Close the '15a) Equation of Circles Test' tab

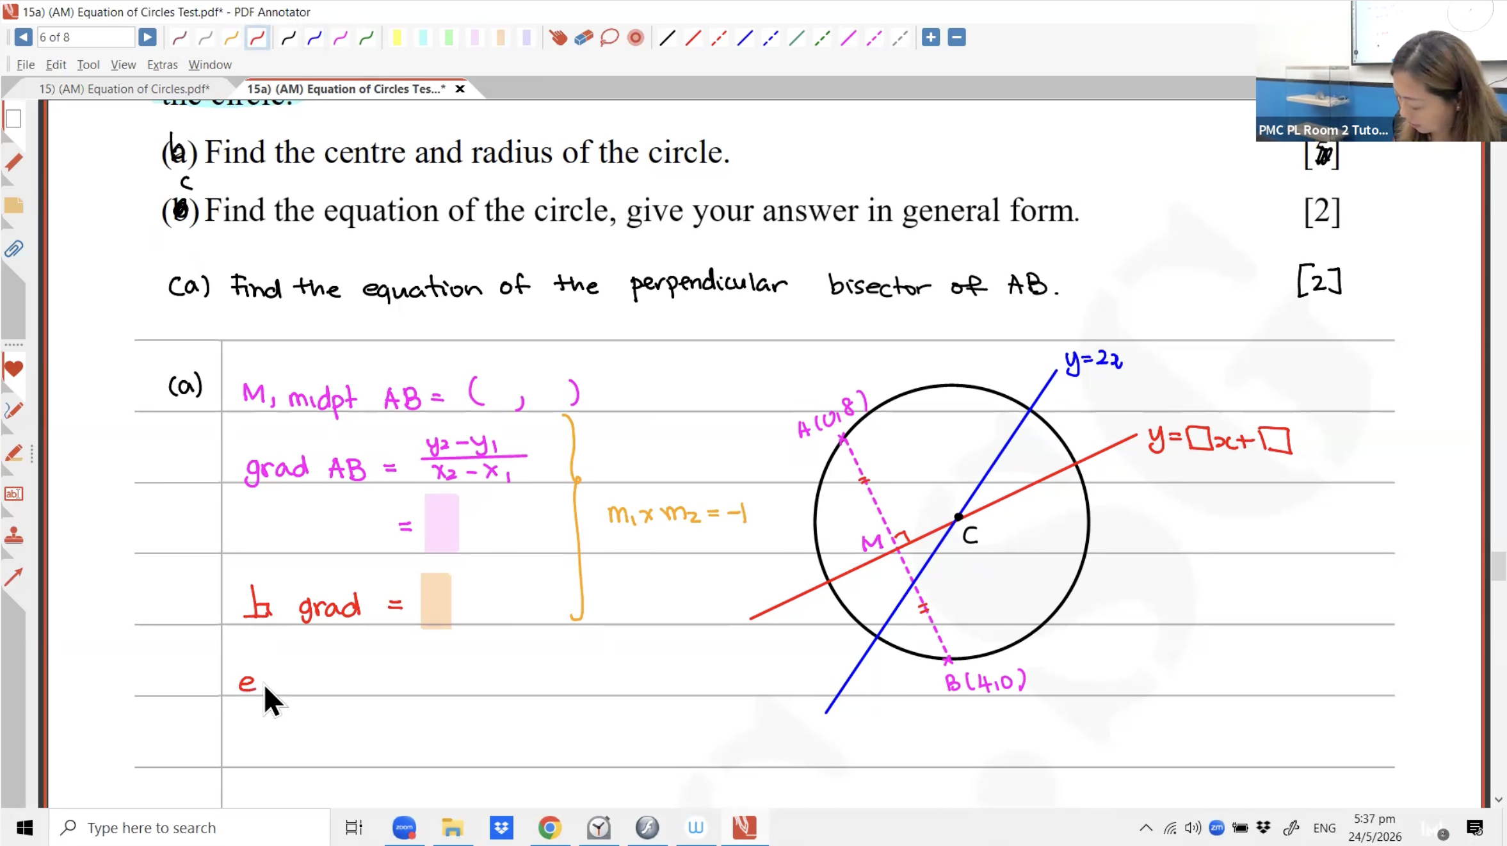460,89
